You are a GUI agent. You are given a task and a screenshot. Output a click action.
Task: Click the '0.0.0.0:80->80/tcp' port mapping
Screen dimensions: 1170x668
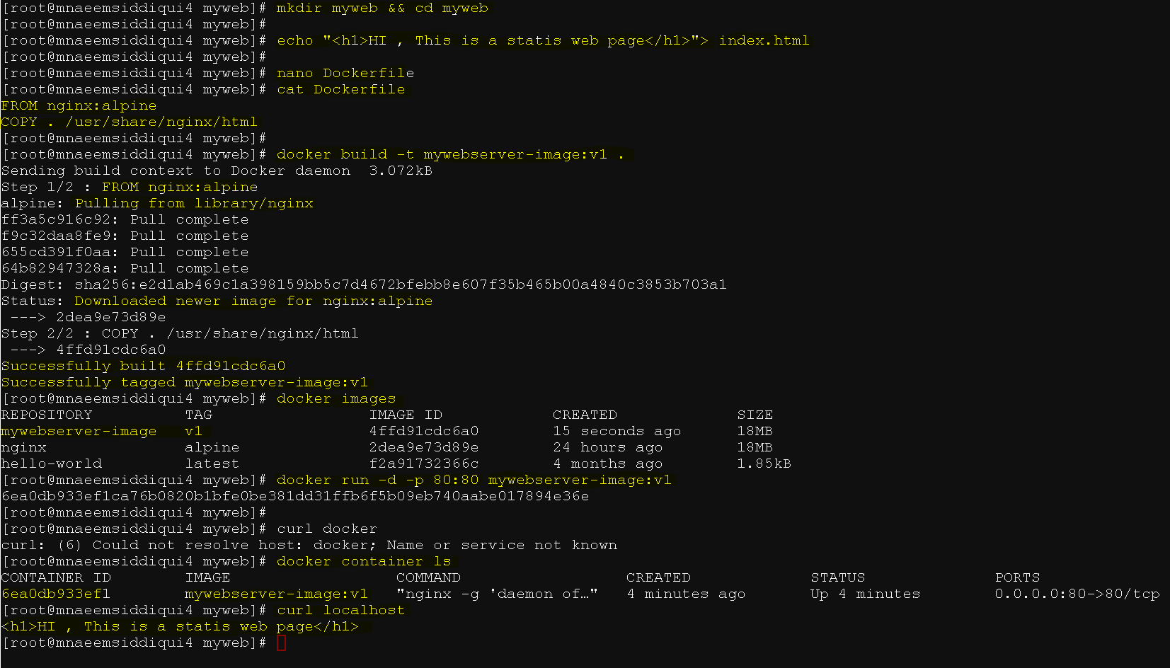pyautogui.click(x=1077, y=594)
